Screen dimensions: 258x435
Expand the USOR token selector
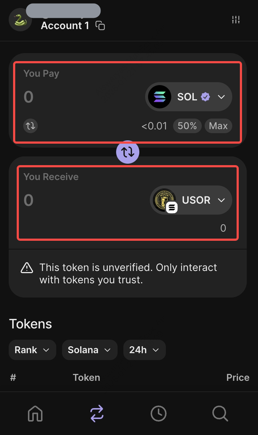221,200
